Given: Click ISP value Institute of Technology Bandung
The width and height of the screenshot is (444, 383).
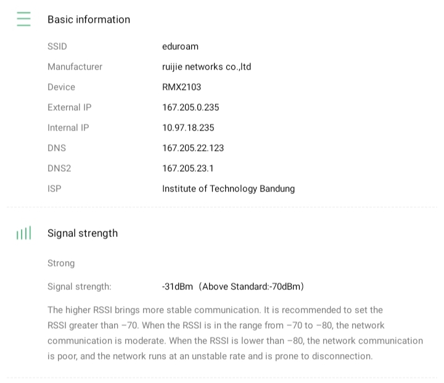Looking at the screenshot, I should click(x=228, y=189).
